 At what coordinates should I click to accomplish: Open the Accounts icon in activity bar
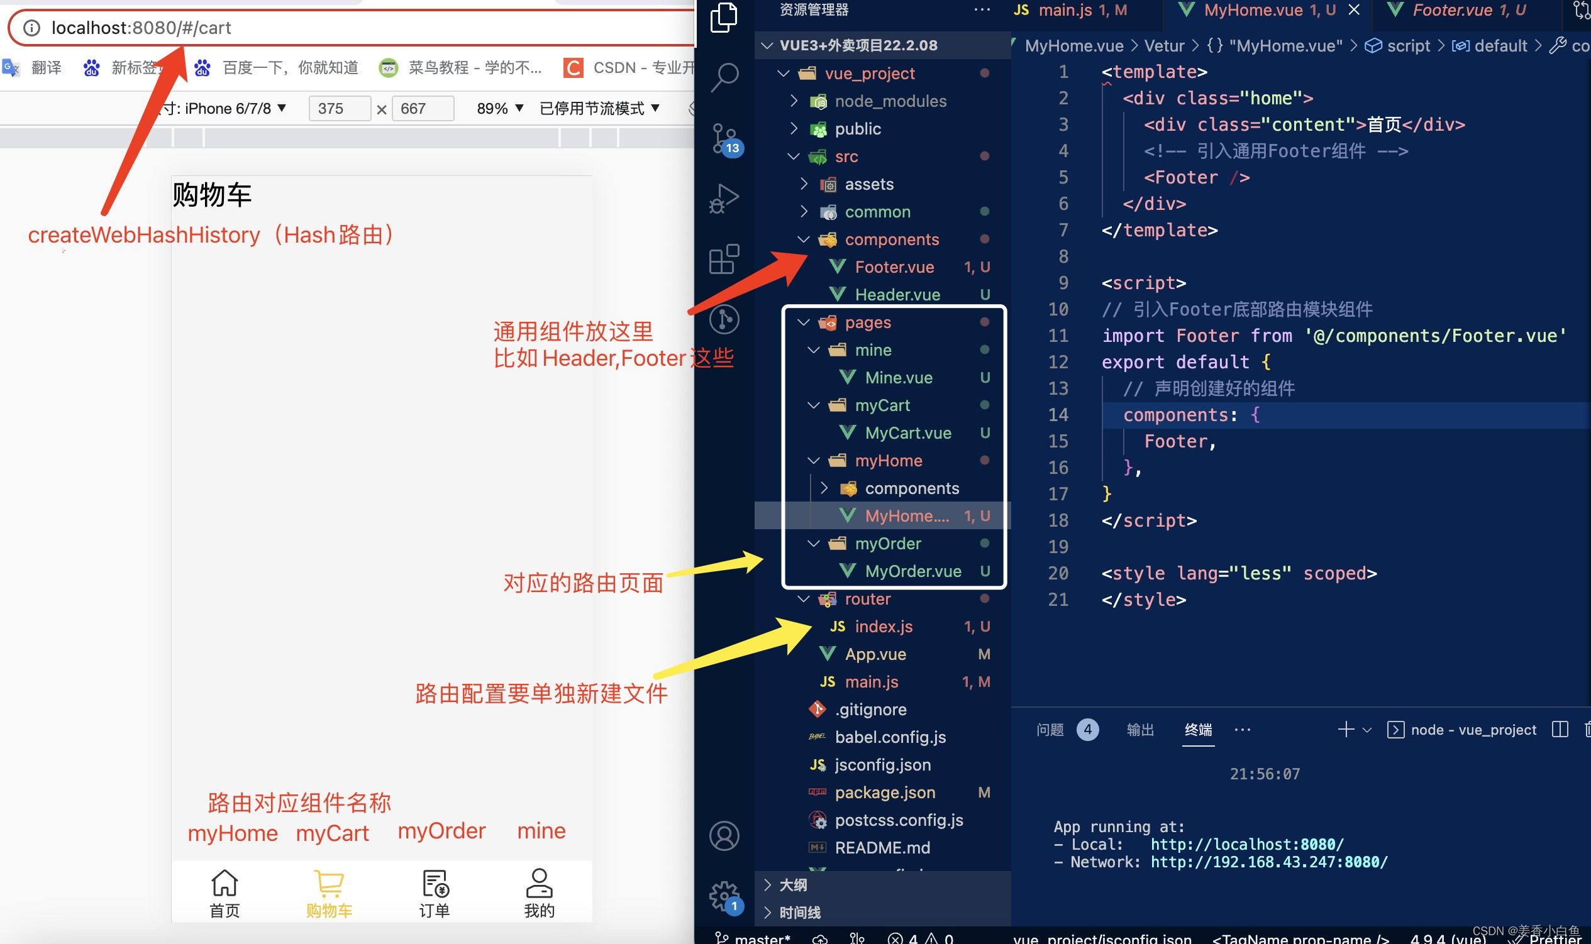click(x=724, y=836)
